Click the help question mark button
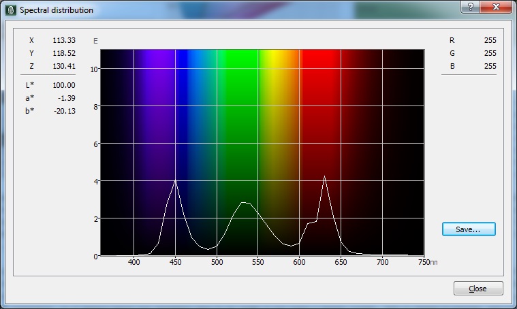 click(471, 7)
